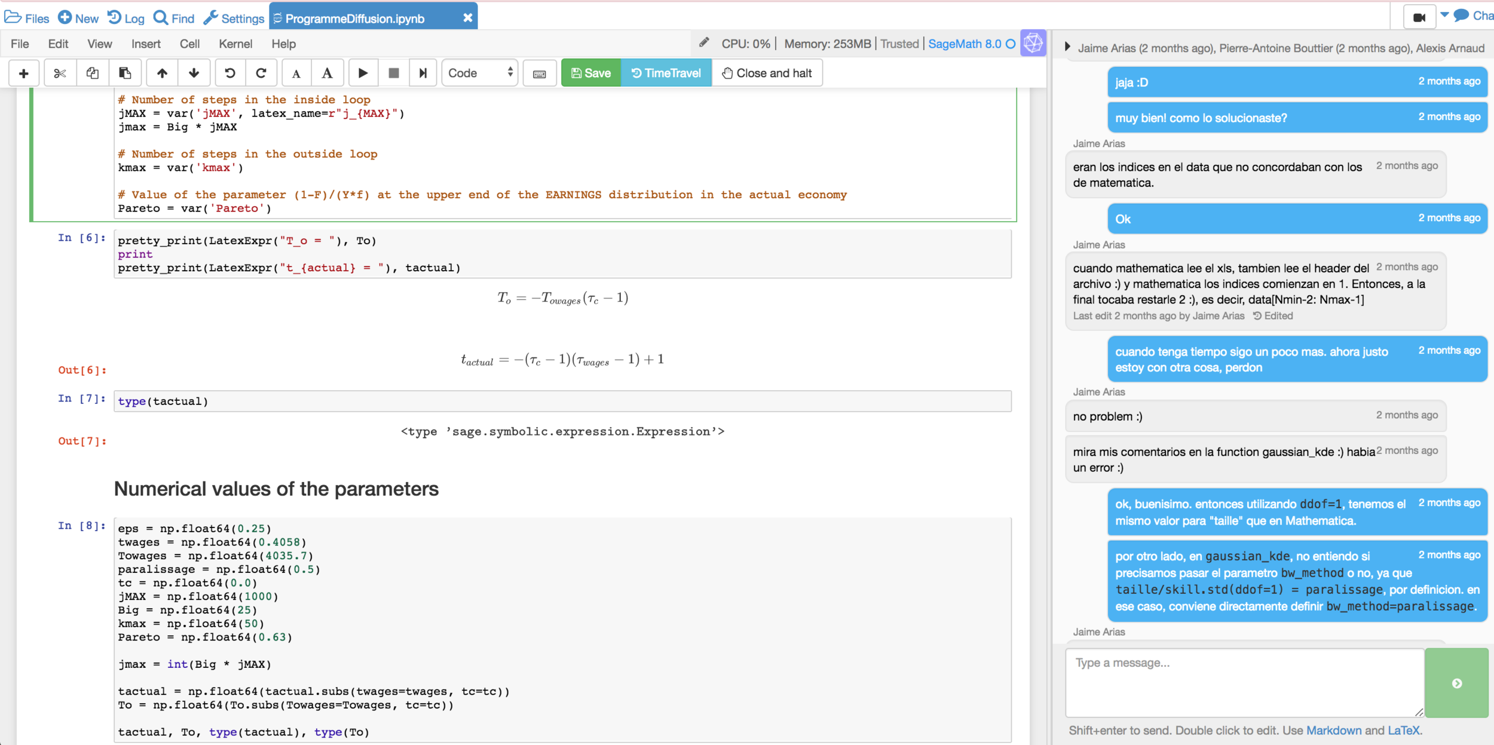
Task: Open the Markdown help link
Action: (1333, 730)
